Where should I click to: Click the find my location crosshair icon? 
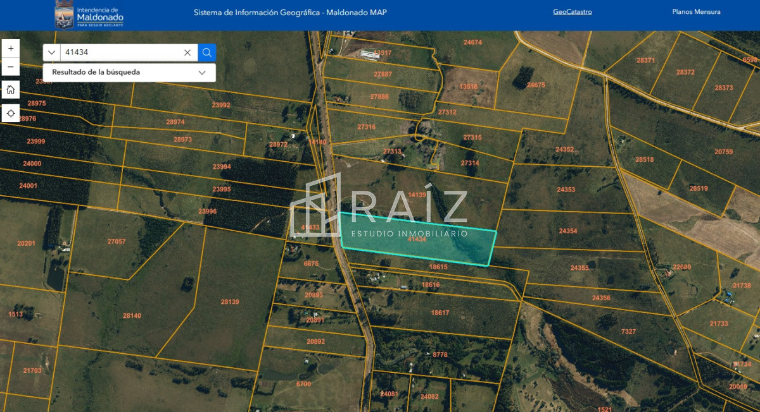click(10, 113)
